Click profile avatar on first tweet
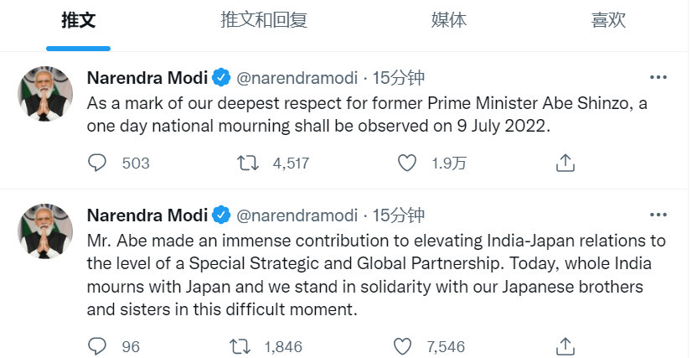 [x=45, y=92]
